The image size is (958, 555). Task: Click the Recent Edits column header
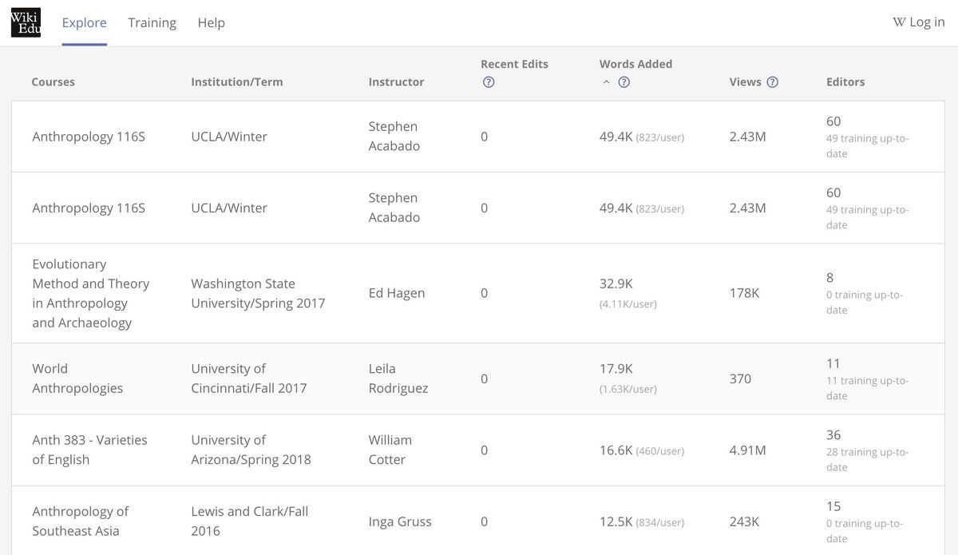514,64
